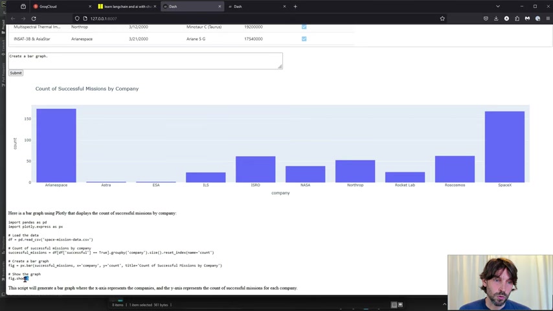
Task: Click the x-axis label 'company'
Action: tap(280, 192)
